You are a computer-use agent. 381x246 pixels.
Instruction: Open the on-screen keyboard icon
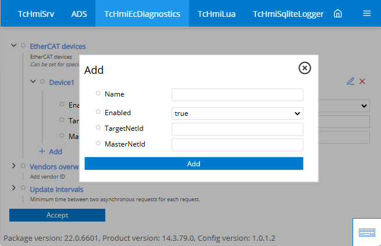[x=366, y=233]
